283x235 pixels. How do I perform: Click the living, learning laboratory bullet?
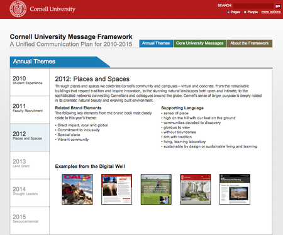pos(184,142)
